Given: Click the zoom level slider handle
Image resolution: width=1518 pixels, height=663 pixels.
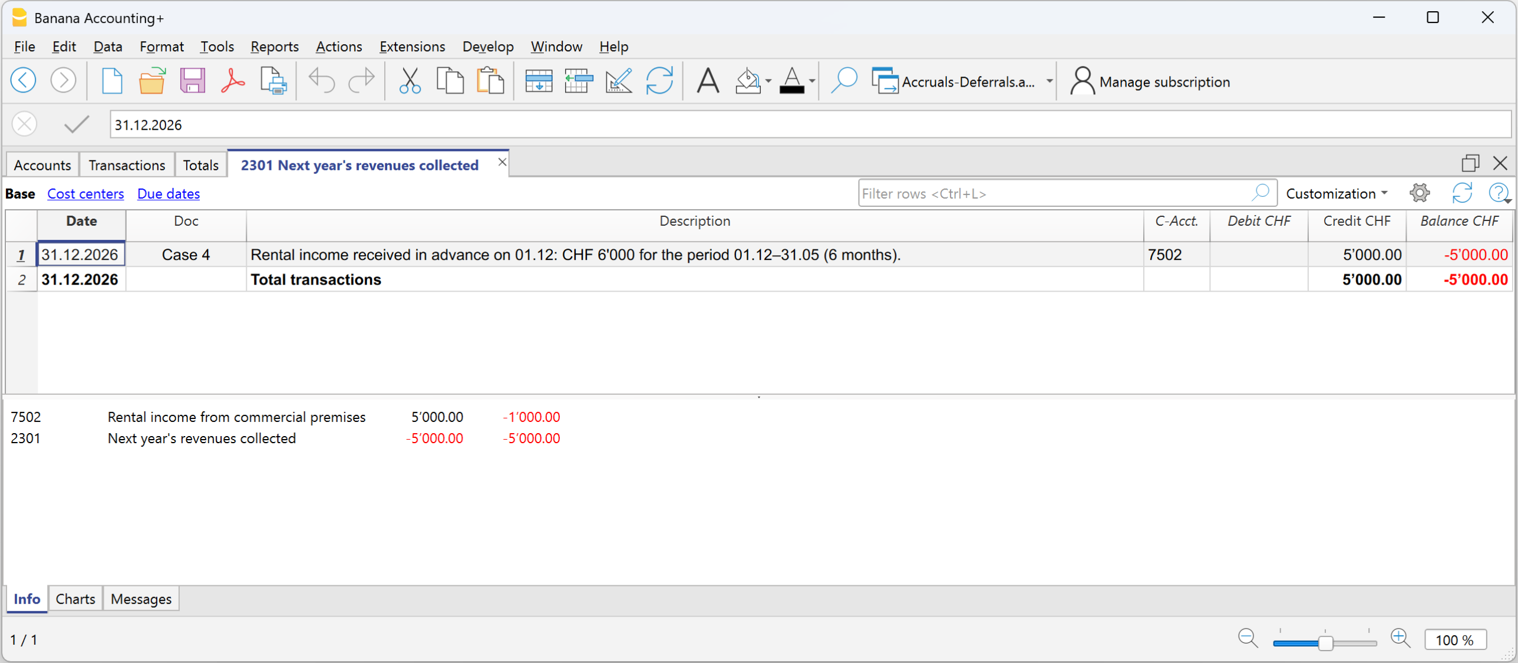Looking at the screenshot, I should tap(1325, 642).
